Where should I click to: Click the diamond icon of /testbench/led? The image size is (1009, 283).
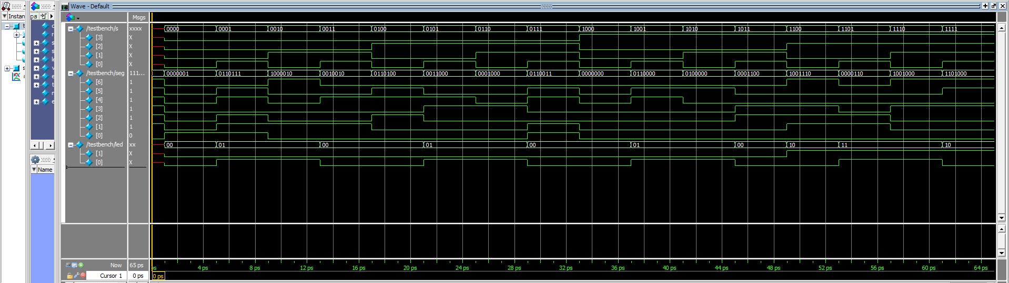coord(80,144)
